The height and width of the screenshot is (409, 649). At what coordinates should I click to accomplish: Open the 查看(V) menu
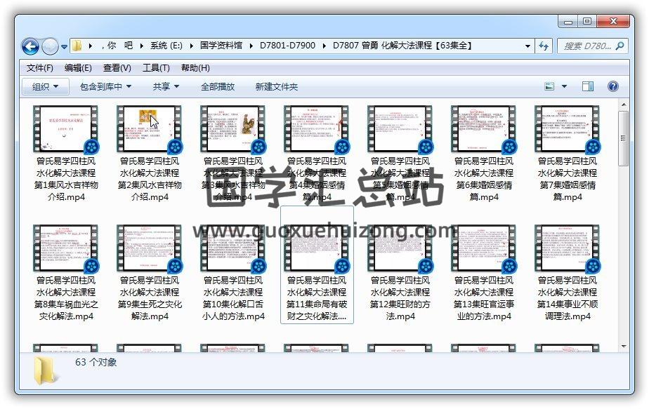coord(117,68)
